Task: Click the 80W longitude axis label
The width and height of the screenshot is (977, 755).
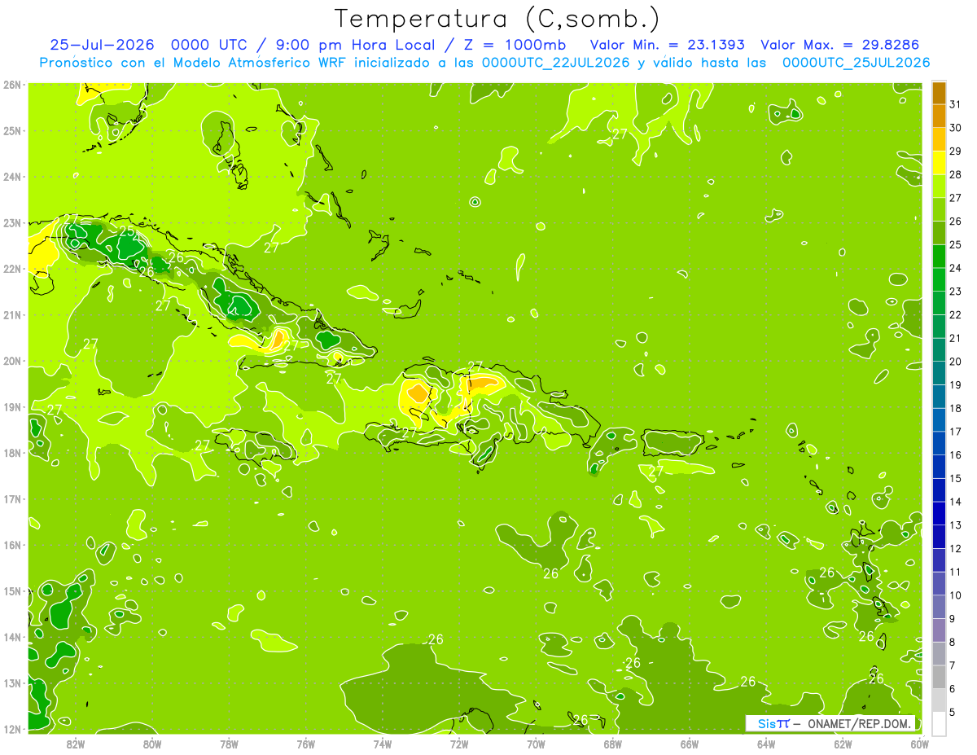Action: click(152, 744)
